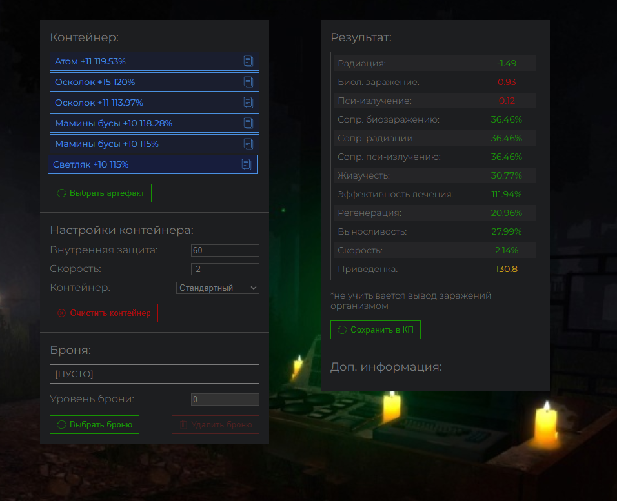Click the refresh icon in Сохранить в КП
The image size is (617, 501).
(342, 330)
